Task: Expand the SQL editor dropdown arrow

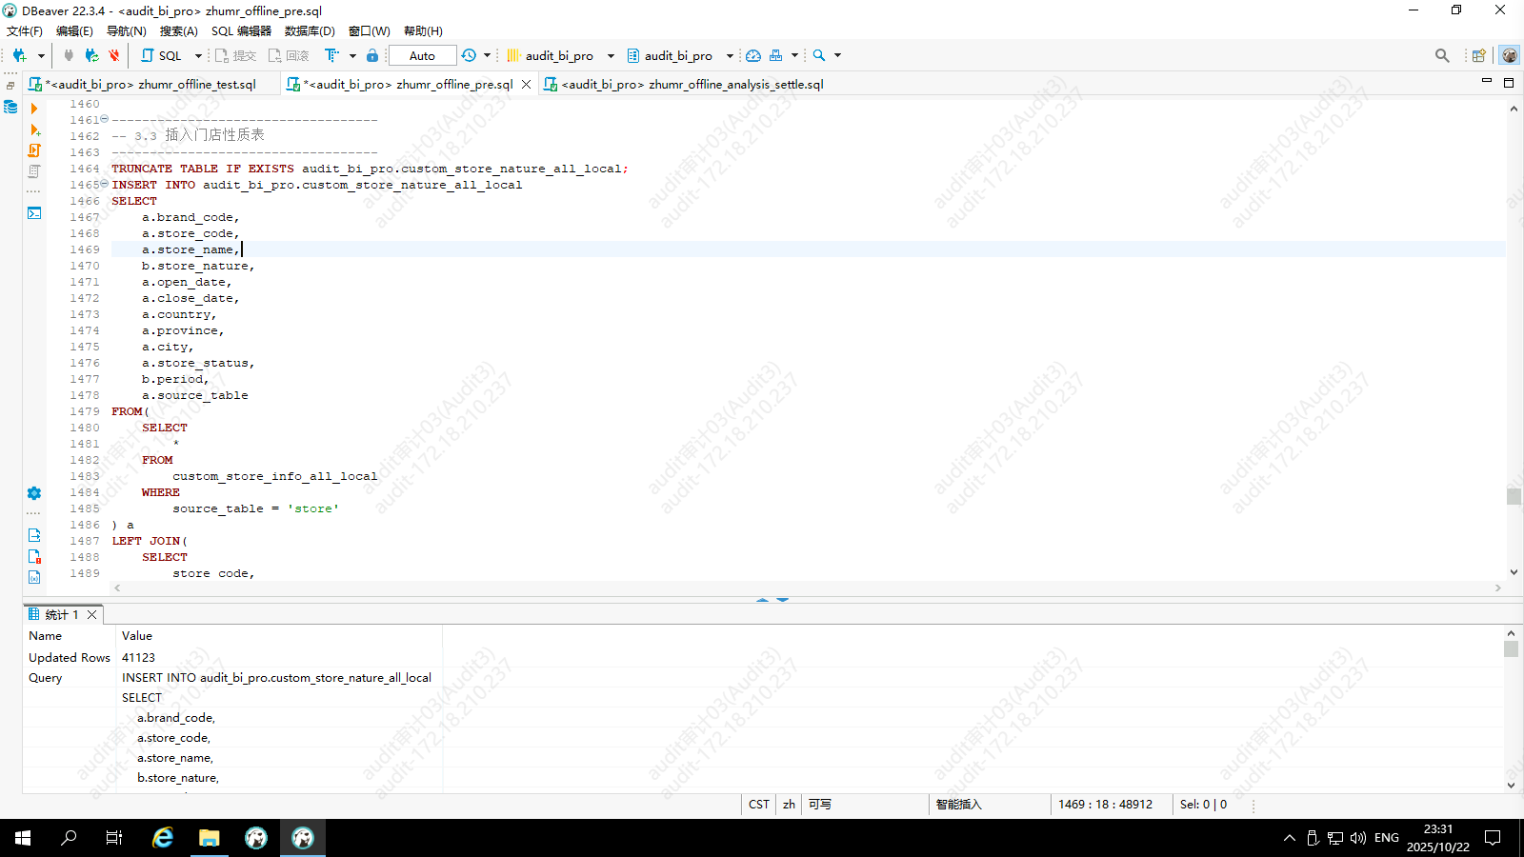Action: [x=198, y=56]
